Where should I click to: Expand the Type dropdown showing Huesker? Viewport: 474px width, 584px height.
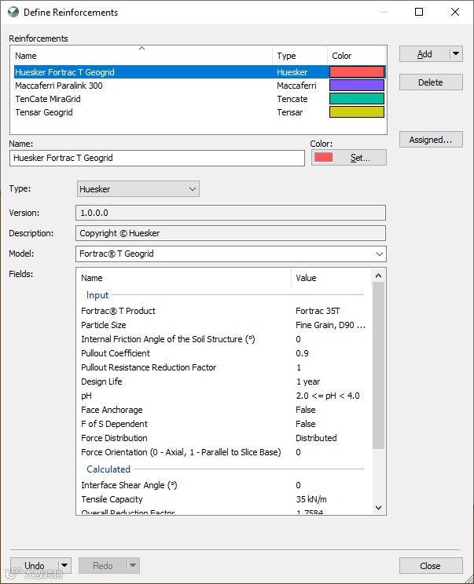pos(138,189)
